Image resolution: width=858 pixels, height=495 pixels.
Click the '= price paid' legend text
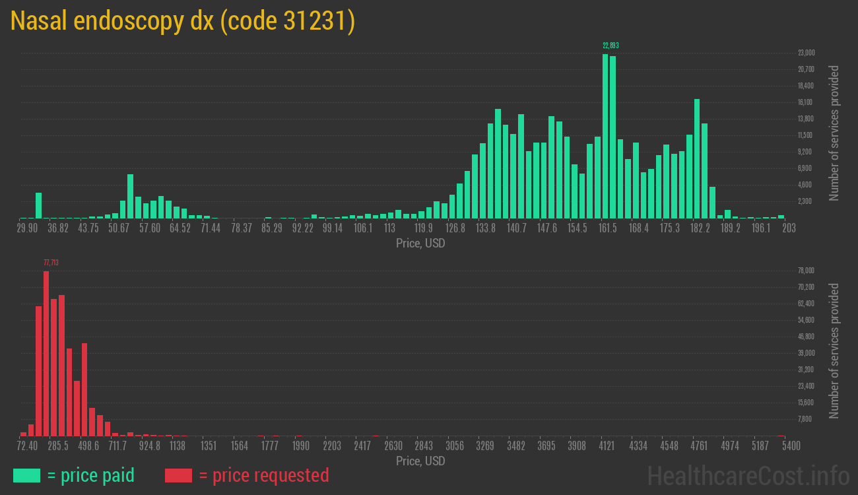pos(91,475)
